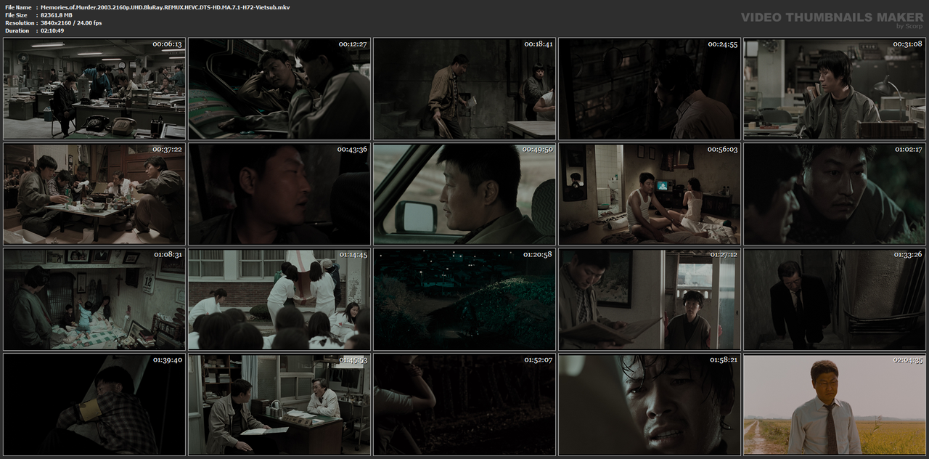Select the thumbnail timestamped 00:06:13

tap(94, 89)
